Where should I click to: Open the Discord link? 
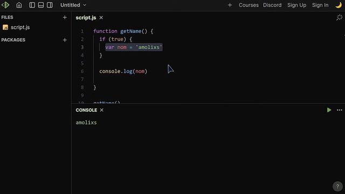(x=272, y=5)
